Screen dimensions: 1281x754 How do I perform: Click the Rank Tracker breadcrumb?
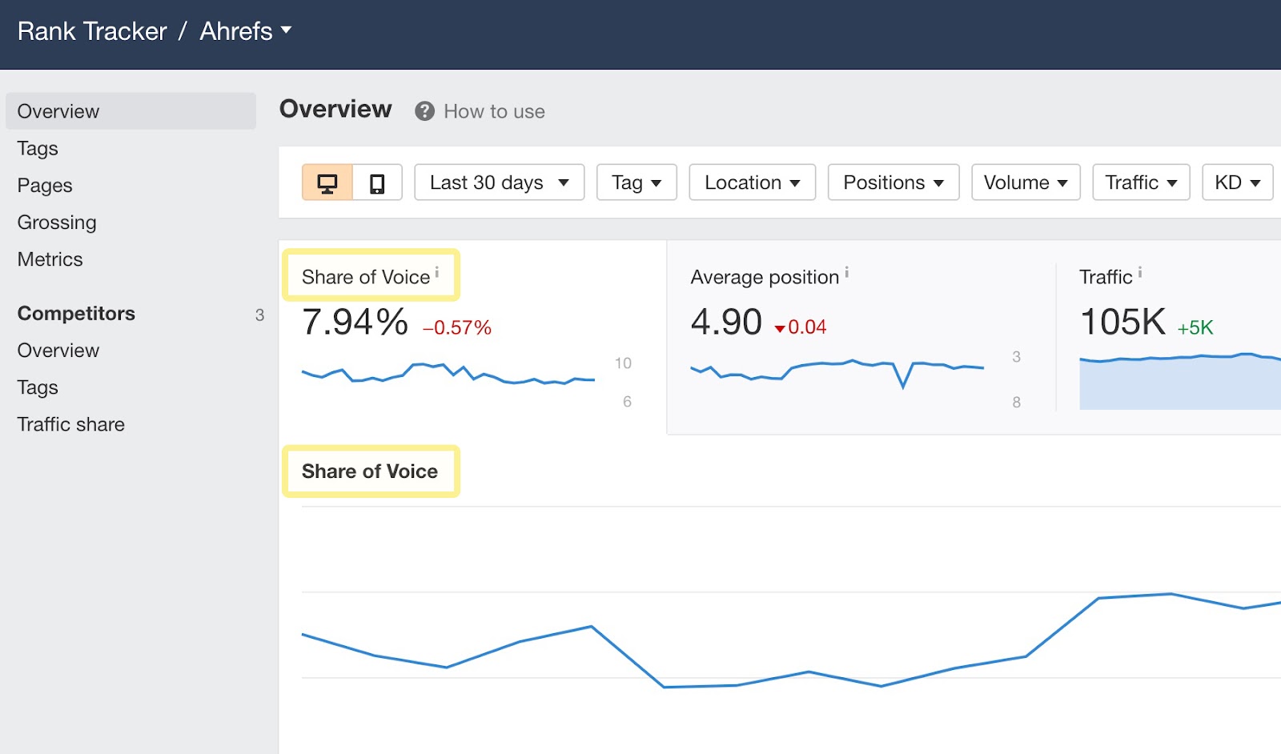pyautogui.click(x=92, y=30)
